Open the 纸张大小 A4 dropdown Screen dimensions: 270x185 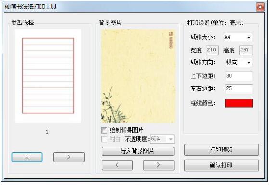(x=238, y=37)
